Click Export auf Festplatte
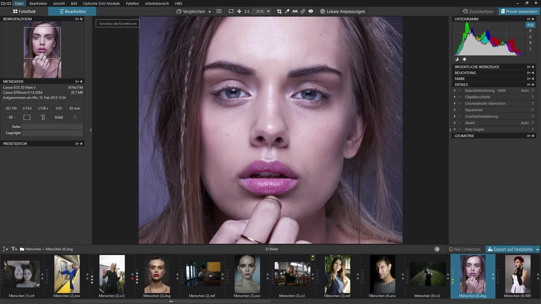541x304 pixels. point(510,249)
